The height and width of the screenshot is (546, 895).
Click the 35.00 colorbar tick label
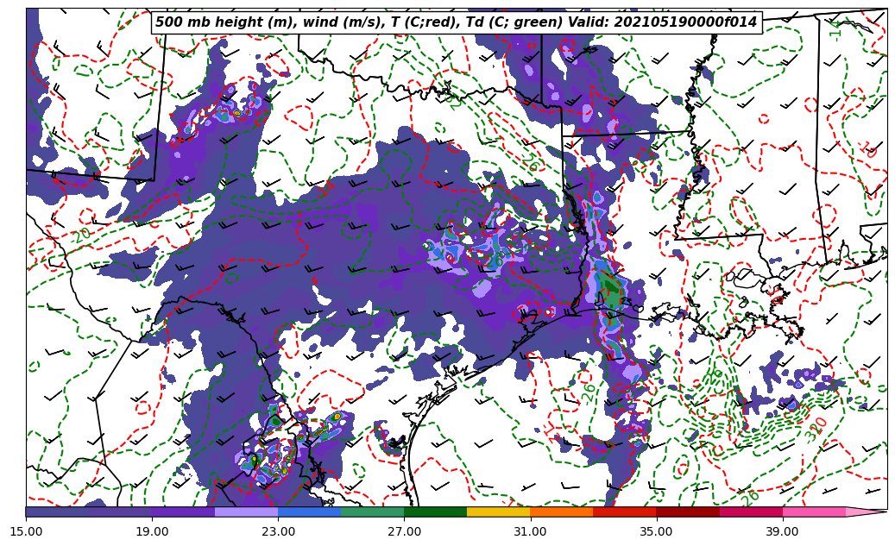pyautogui.click(x=656, y=531)
